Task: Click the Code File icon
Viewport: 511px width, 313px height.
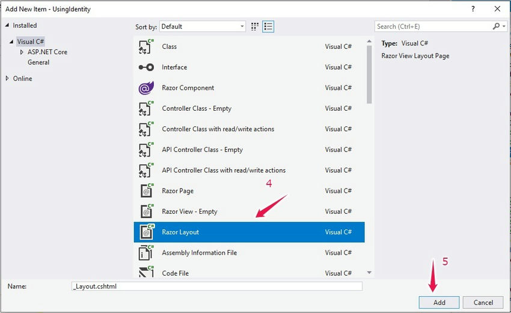Action: (x=146, y=272)
